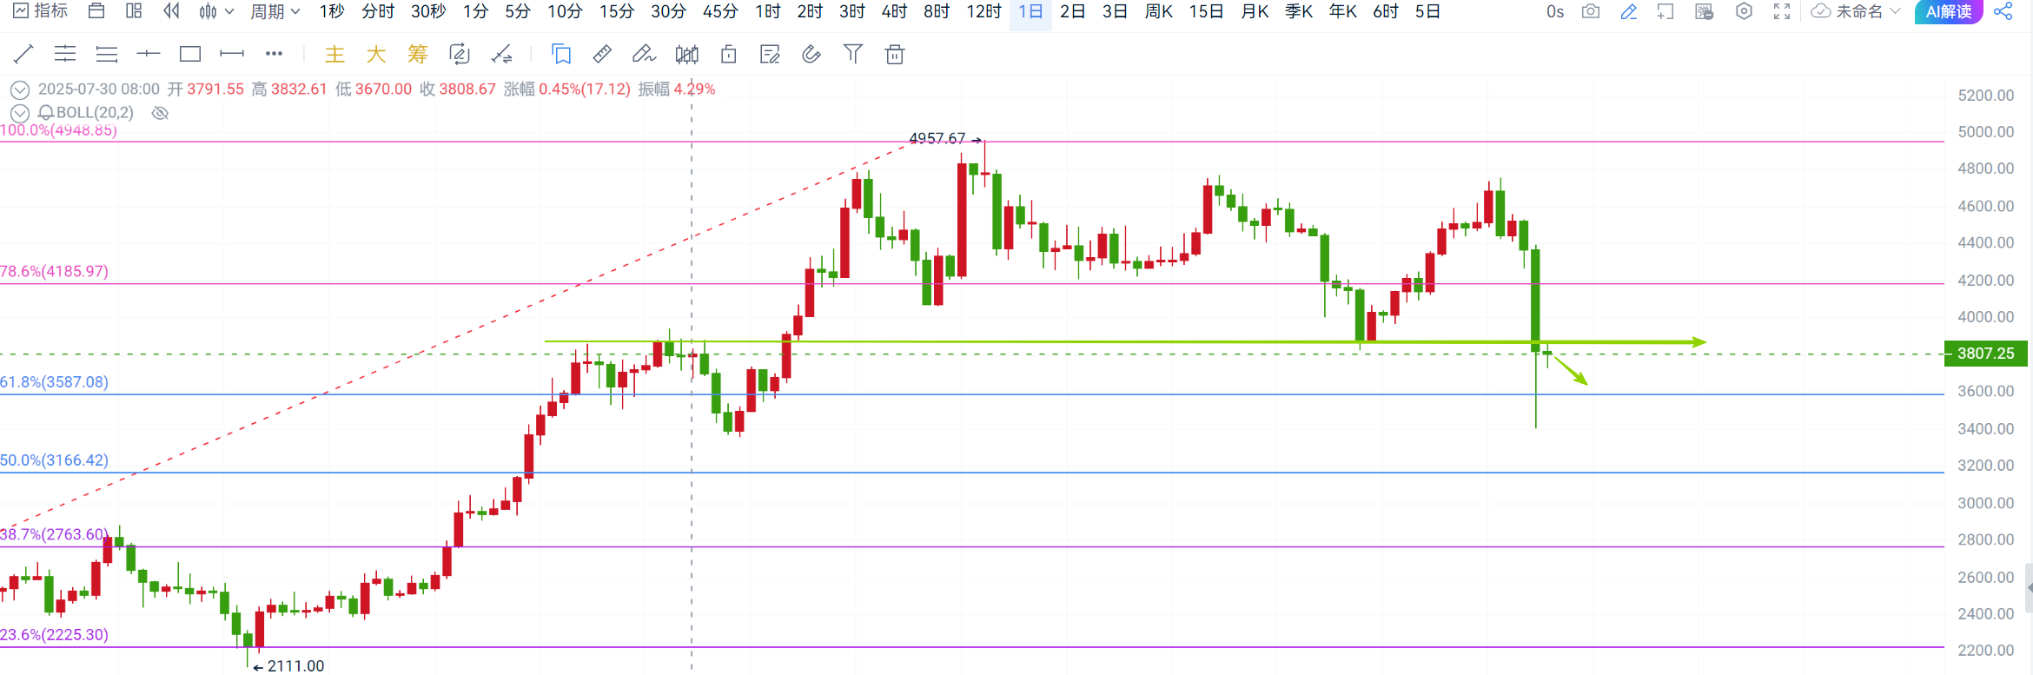The width and height of the screenshot is (2033, 675).
Task: Click the blue bookmark layers icon
Action: [x=561, y=55]
